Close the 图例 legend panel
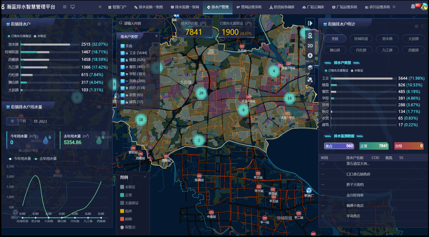The image size is (429, 237). pos(145,177)
